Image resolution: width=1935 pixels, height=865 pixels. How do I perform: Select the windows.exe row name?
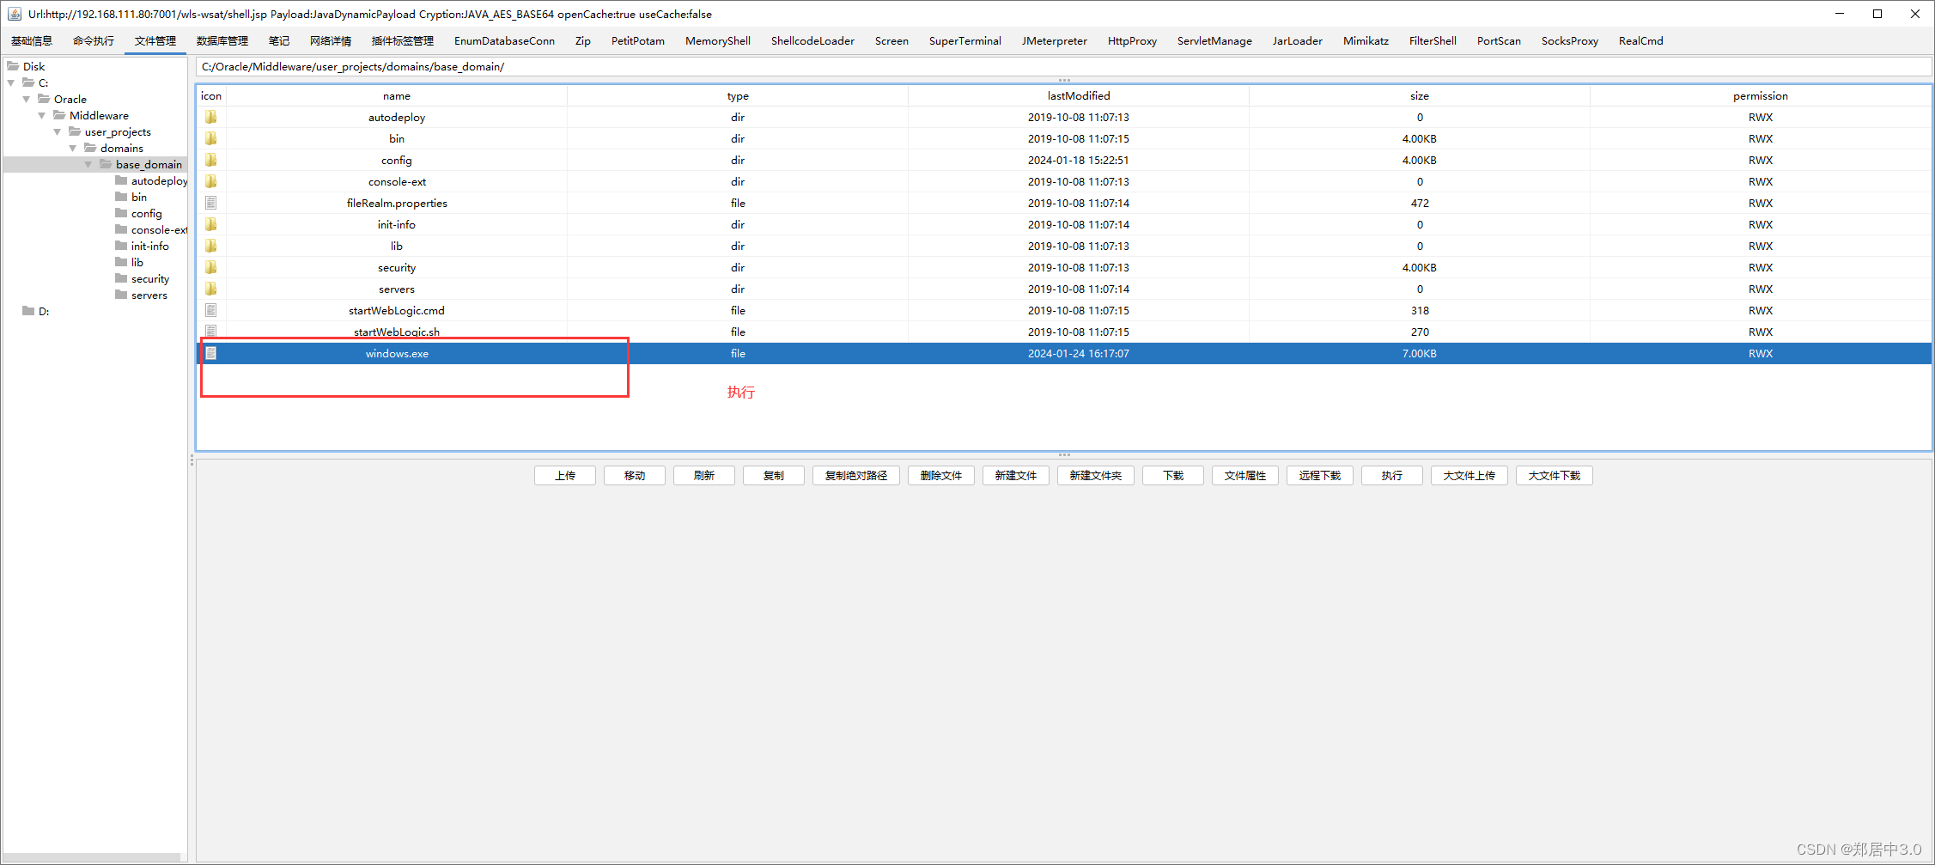coord(397,354)
